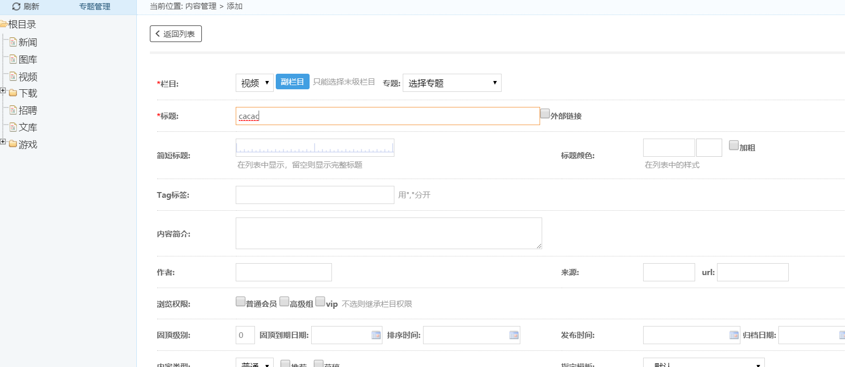Click the 返回列表 back button
This screenshot has width=845, height=367.
[x=175, y=34]
